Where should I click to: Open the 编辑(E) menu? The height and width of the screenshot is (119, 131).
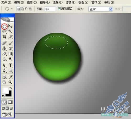(x=19, y=2)
